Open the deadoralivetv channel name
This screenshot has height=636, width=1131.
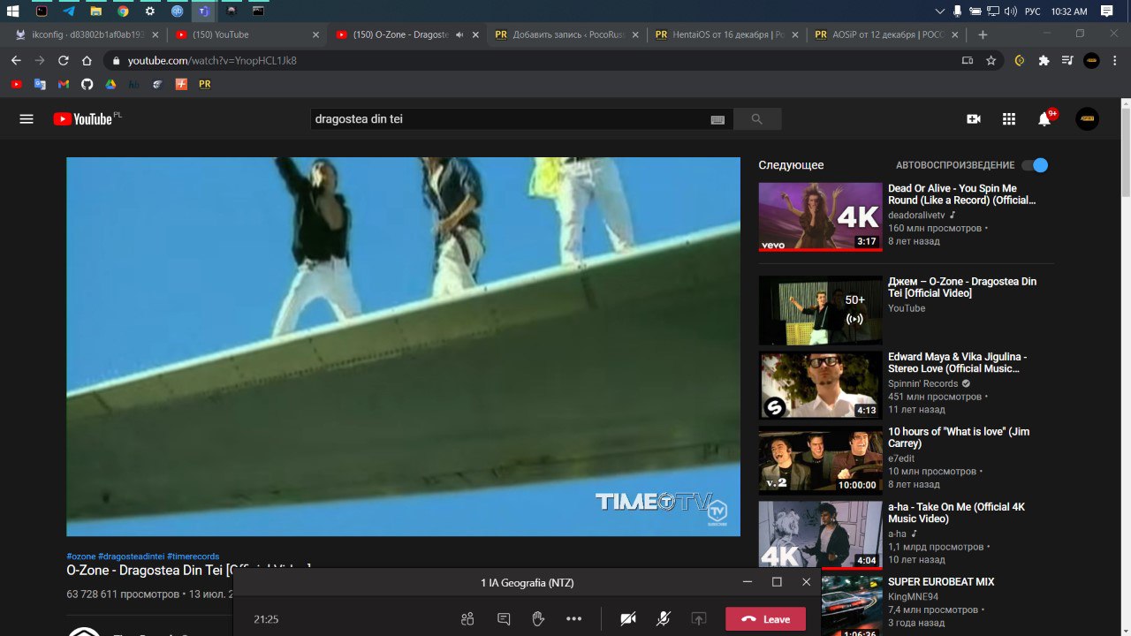click(x=916, y=215)
